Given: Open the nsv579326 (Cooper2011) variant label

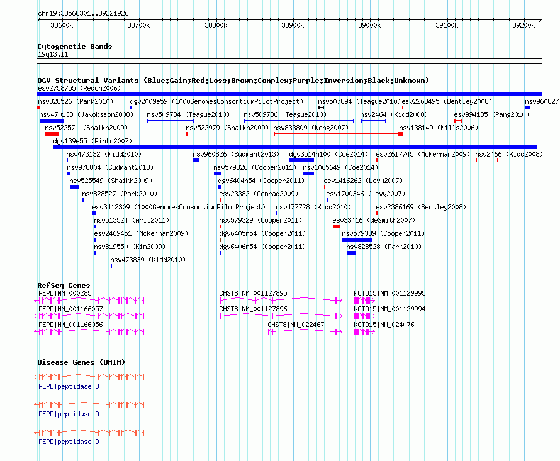Looking at the screenshot, I should 255,167.
